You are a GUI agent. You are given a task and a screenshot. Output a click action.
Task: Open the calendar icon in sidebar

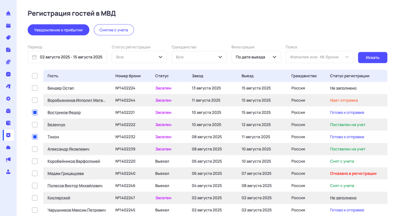(x=8, y=25)
